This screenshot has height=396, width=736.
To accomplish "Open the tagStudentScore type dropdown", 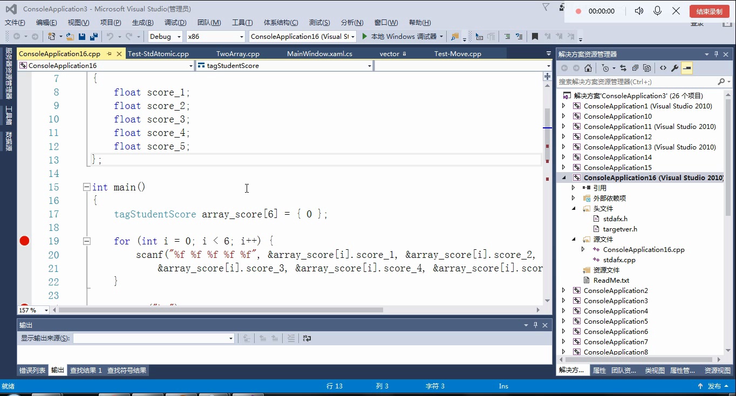I will [285, 65].
